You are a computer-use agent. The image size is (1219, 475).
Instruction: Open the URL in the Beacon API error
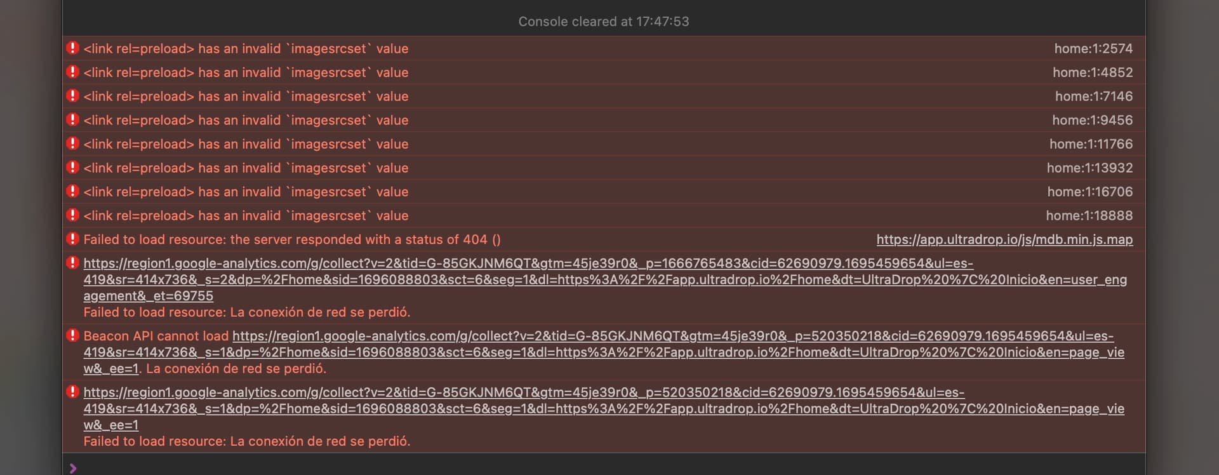point(604,352)
